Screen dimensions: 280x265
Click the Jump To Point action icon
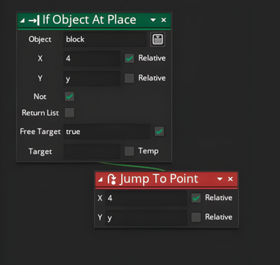[x=112, y=179]
